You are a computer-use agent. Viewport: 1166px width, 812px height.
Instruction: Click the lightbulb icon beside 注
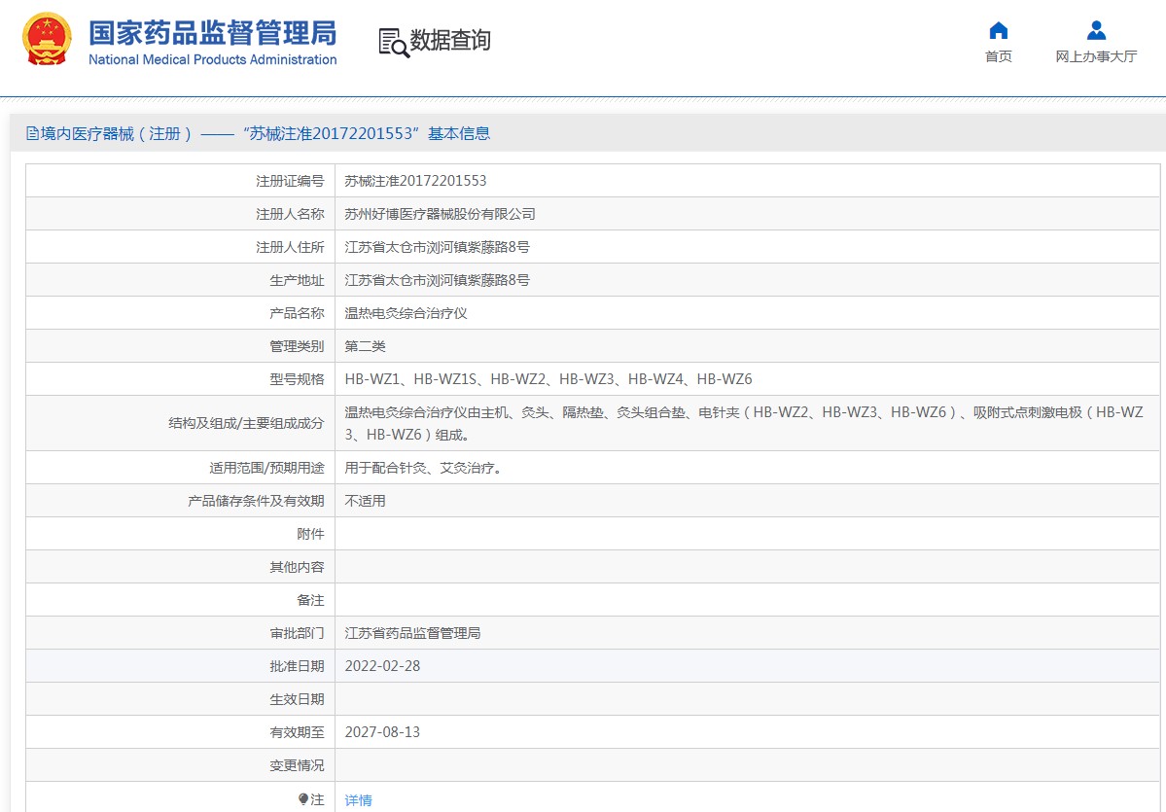pos(303,799)
